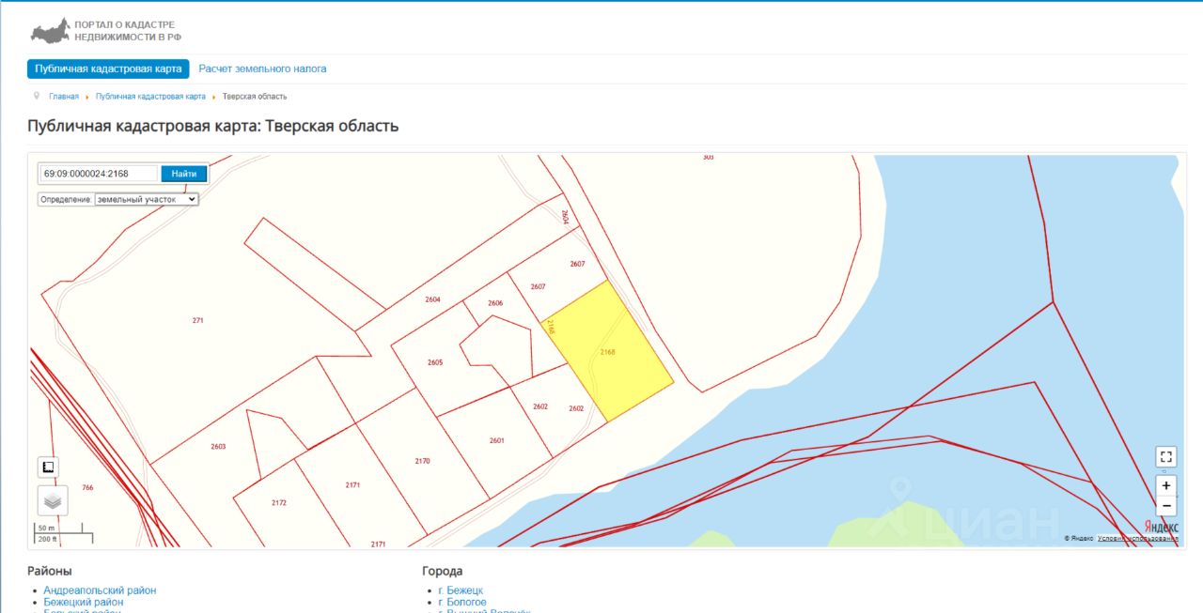Click the Yandex logo on the map
Viewport: 1203px width, 613px height.
click(x=1162, y=527)
